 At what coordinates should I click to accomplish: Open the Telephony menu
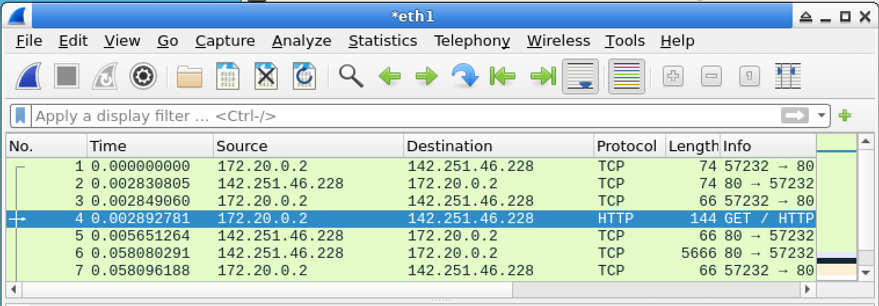tap(472, 41)
